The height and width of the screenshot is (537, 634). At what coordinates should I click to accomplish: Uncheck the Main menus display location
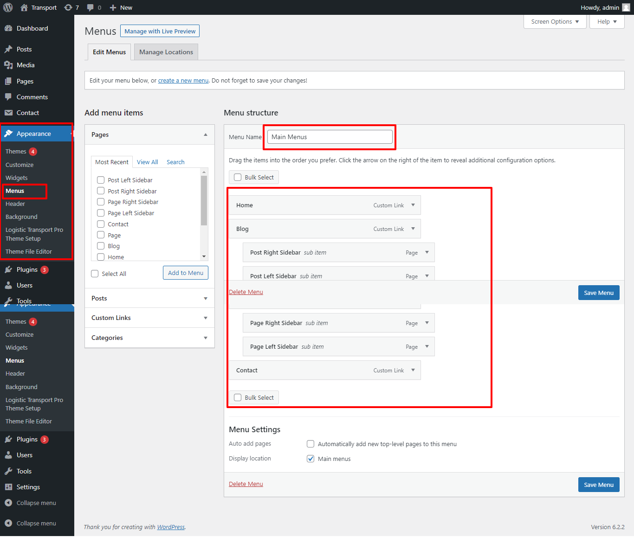[x=311, y=459]
